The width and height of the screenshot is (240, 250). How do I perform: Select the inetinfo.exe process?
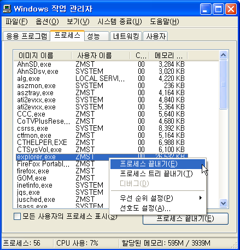[x=62, y=185]
